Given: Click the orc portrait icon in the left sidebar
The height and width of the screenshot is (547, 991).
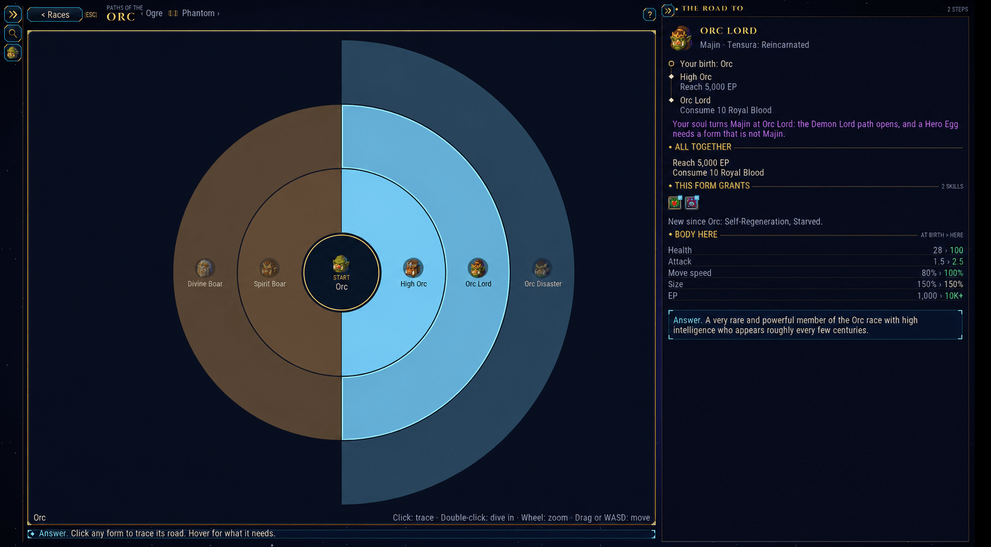Looking at the screenshot, I should point(13,53).
